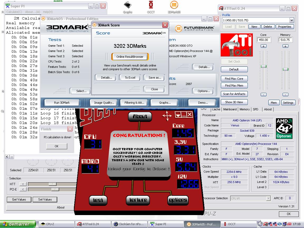Image resolution: width=304 pixels, height=228 pixels.
Task: Open the ATITool Profile dropdown
Action: click(x=292, y=20)
